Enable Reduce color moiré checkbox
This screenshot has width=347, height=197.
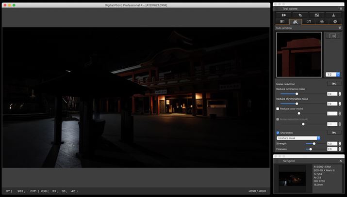coord(278,109)
